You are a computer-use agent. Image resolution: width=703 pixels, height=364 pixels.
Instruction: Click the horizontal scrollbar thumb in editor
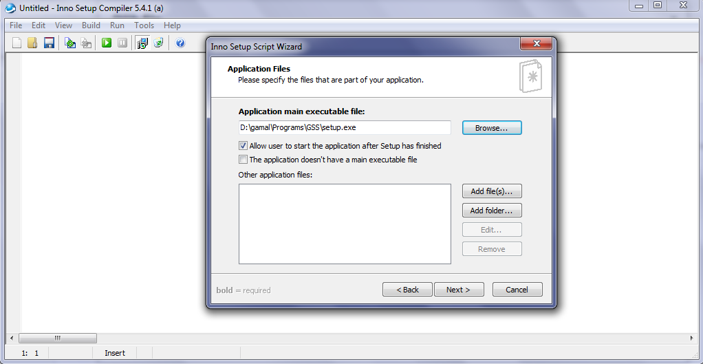[57, 338]
